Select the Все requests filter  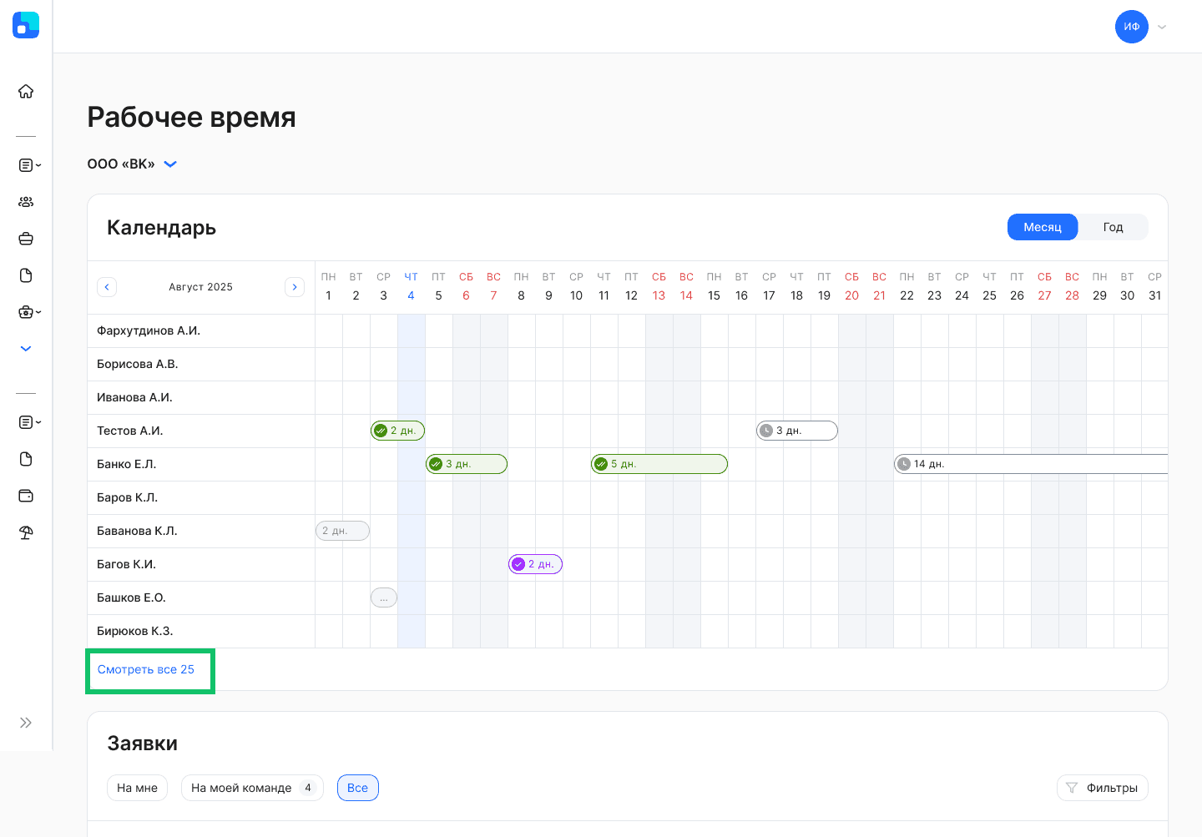358,788
